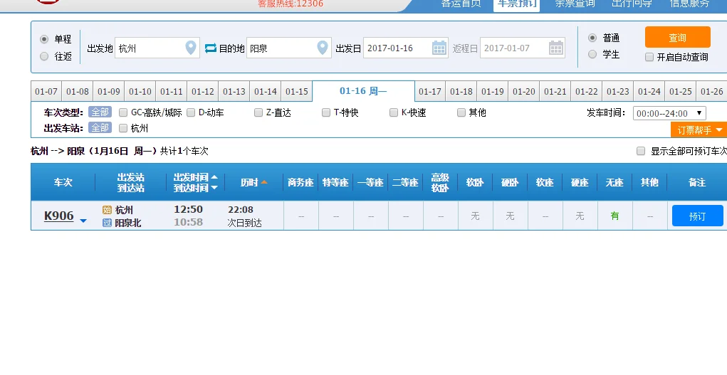Click the departure station location pin icon
The image size is (727, 375).
[x=191, y=48]
